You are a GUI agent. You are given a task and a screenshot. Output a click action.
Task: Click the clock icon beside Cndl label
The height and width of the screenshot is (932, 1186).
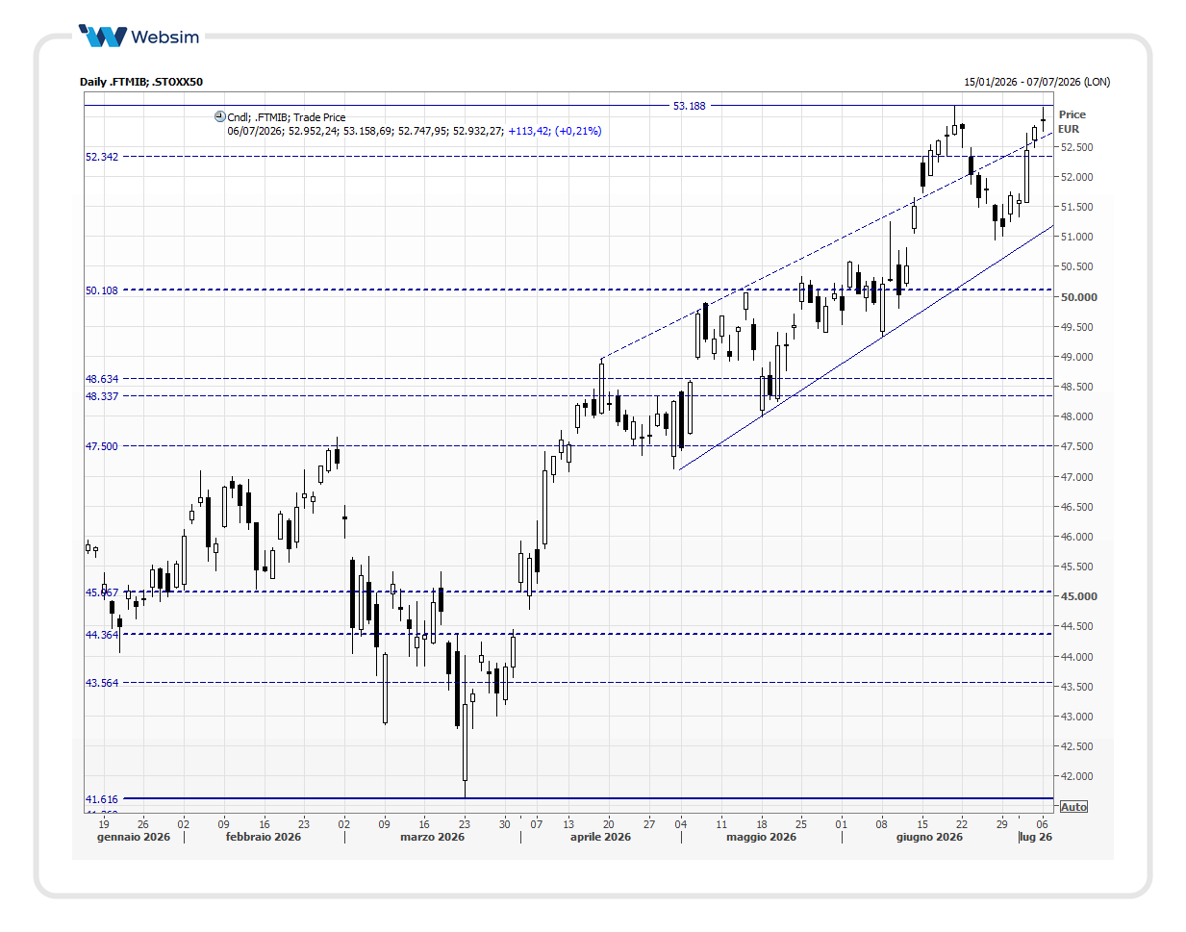coord(219,116)
